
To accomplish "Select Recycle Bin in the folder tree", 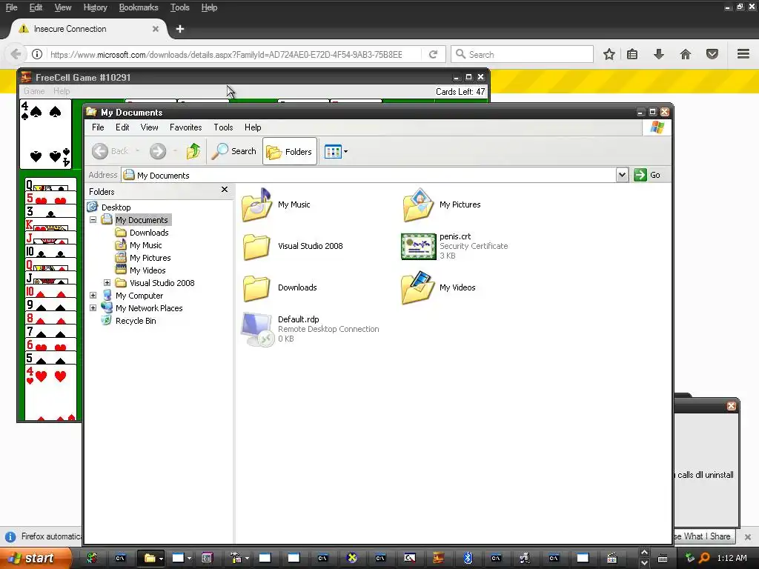I will [136, 320].
